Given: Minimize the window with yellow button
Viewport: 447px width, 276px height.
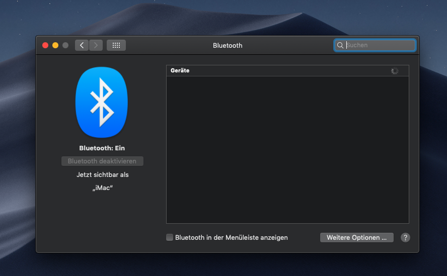Looking at the screenshot, I should pyautogui.click(x=55, y=45).
